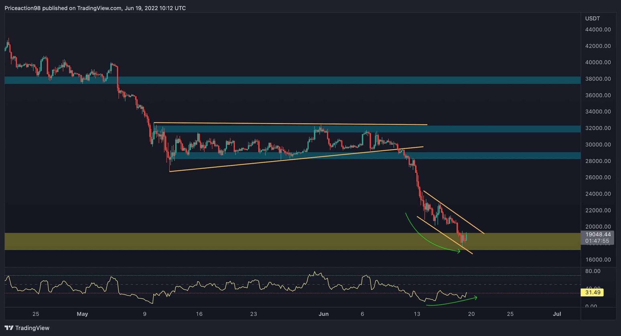
Task: Click the 34000.00 price axis label
Action: tap(598, 112)
